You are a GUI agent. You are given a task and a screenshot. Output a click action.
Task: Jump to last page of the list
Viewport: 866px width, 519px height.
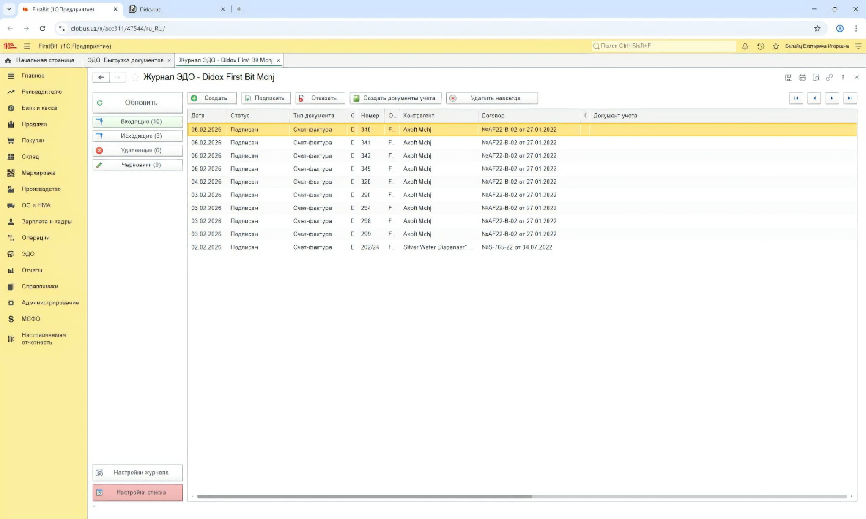[x=850, y=98]
